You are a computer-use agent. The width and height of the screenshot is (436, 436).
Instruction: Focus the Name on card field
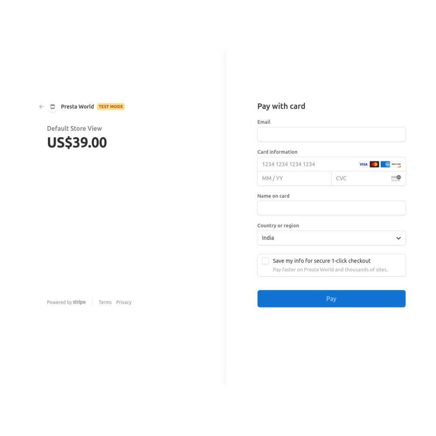pyautogui.click(x=331, y=208)
